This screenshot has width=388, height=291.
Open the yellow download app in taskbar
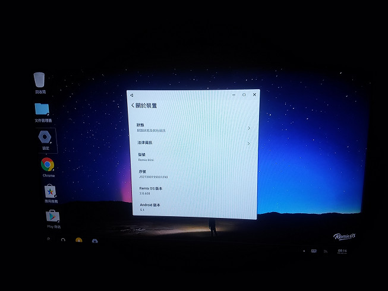pyautogui.click(x=78, y=240)
